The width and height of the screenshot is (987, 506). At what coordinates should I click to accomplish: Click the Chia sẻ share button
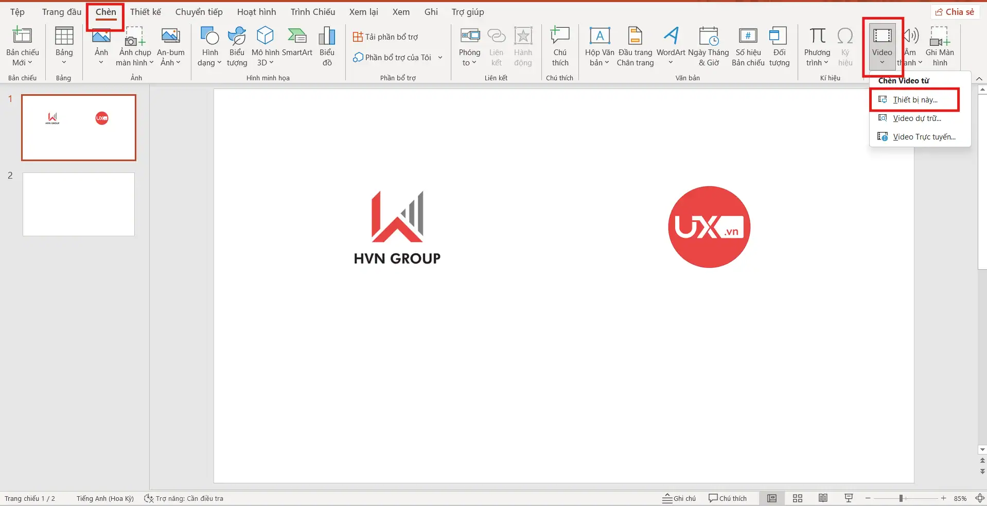coord(955,11)
